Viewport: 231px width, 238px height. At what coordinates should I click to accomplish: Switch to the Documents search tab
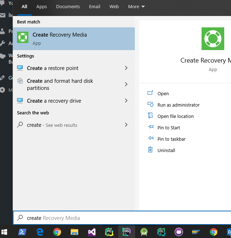click(68, 7)
